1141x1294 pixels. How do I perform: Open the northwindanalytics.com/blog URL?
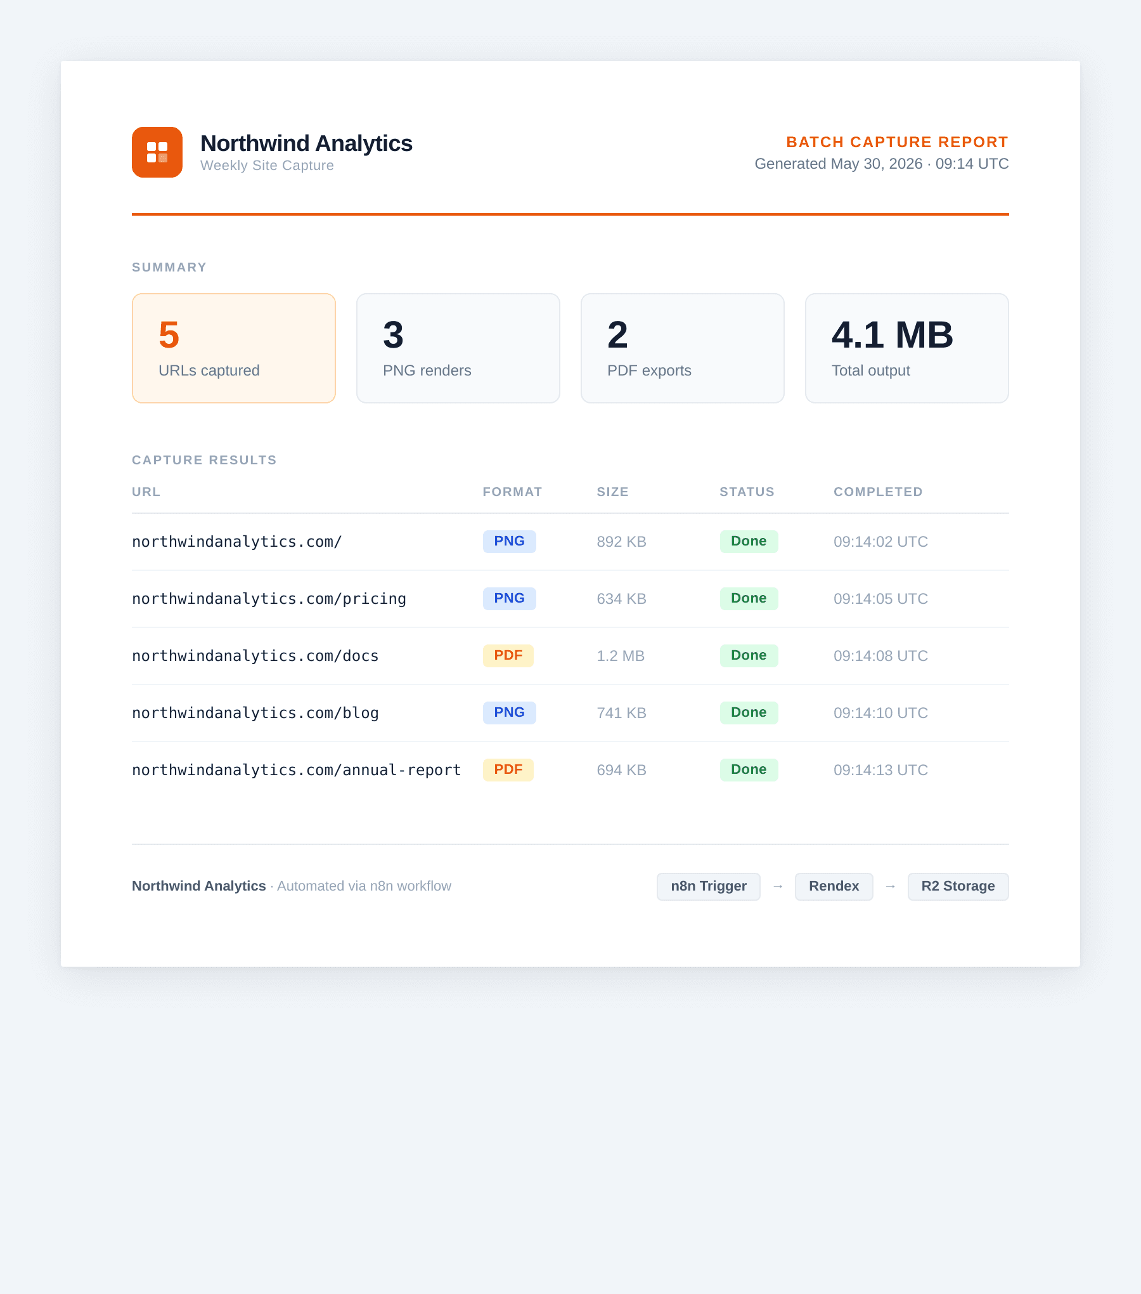(255, 713)
